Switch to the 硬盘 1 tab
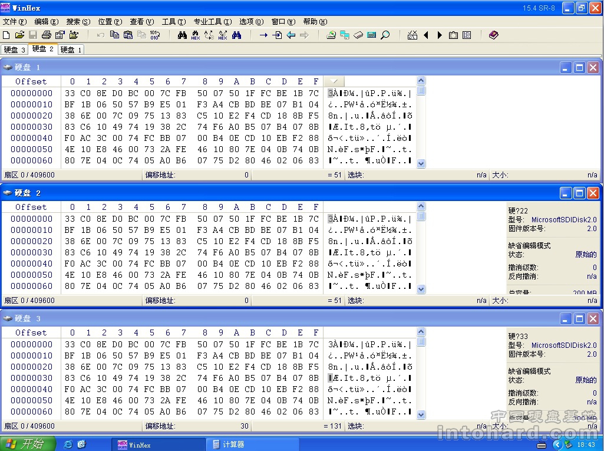Image resolution: width=604 pixels, height=451 pixels. point(71,50)
